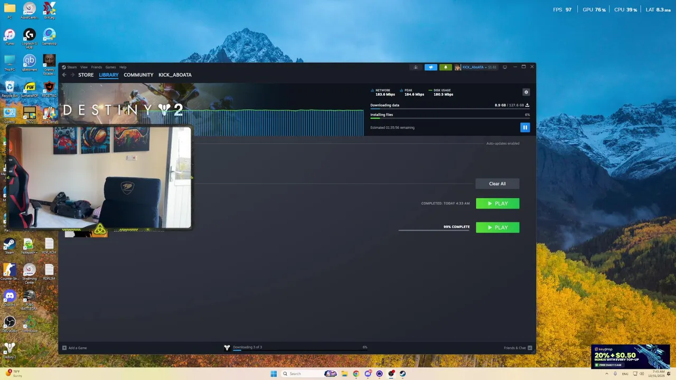
Task: Open the downloads settings gear
Action: coord(526,92)
